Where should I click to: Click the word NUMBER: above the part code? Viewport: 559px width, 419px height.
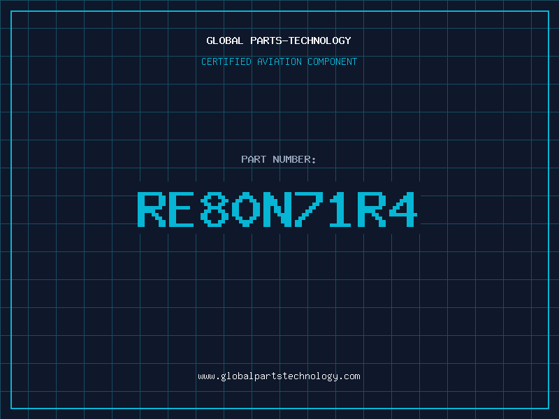pyautogui.click(x=295, y=159)
